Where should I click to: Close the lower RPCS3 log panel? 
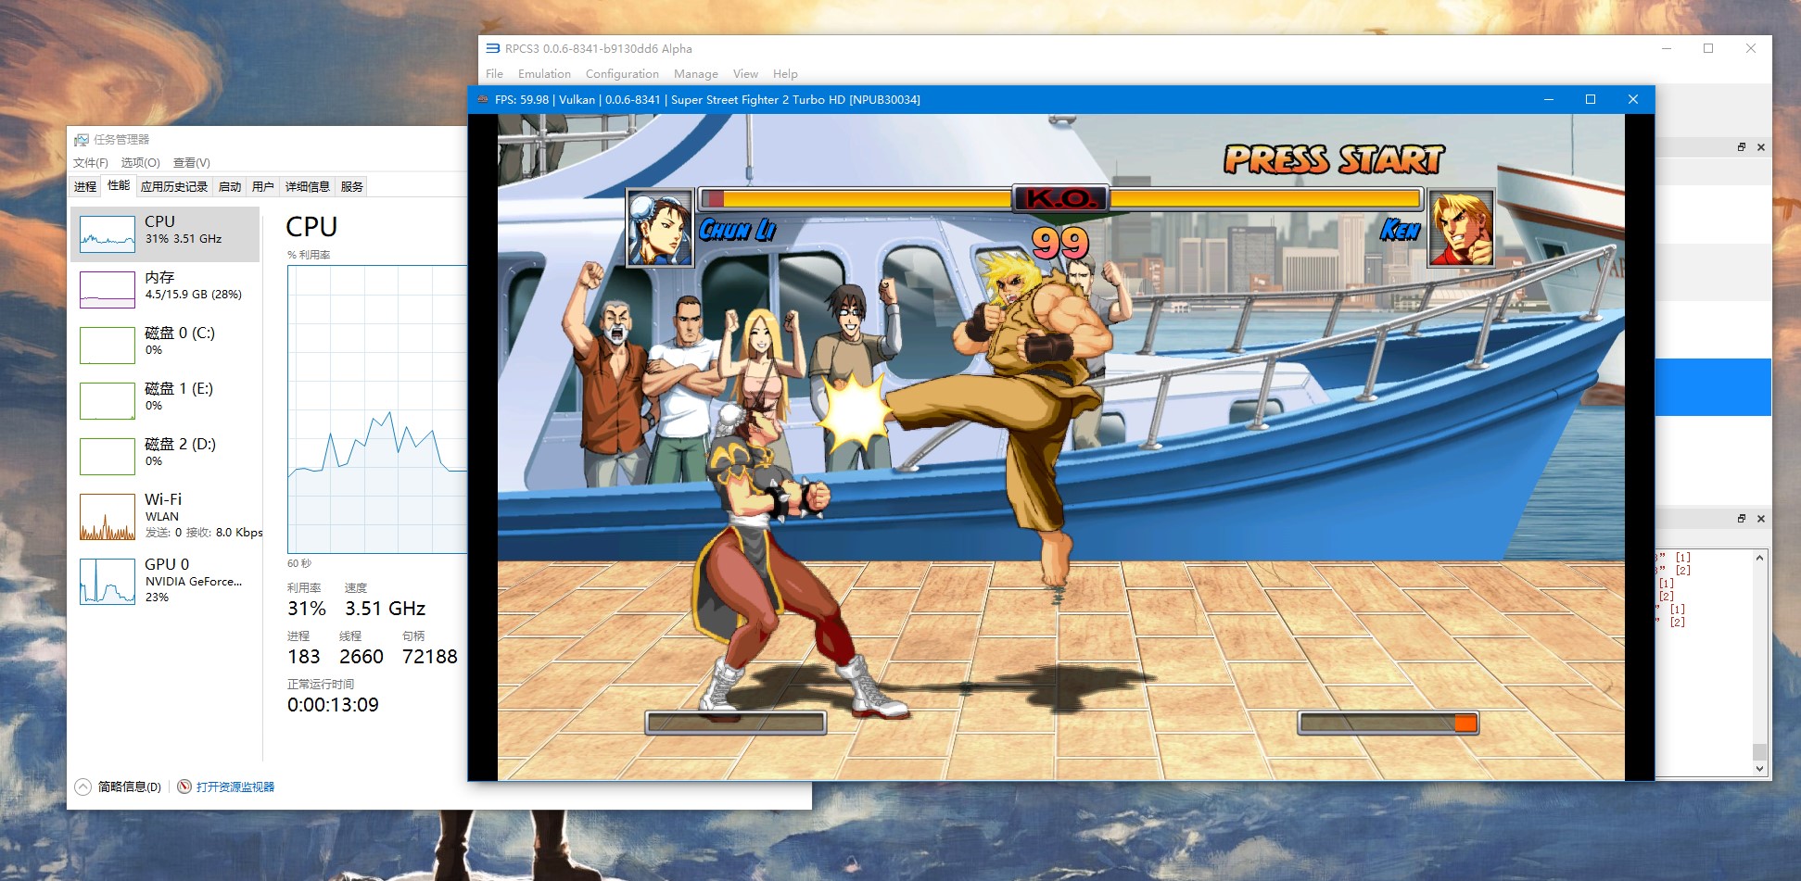click(x=1761, y=519)
